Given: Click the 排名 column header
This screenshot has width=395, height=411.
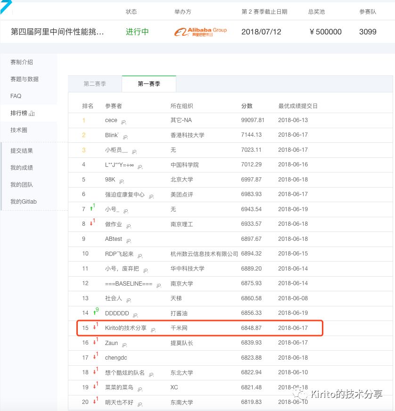Looking at the screenshot, I should (x=88, y=106).
